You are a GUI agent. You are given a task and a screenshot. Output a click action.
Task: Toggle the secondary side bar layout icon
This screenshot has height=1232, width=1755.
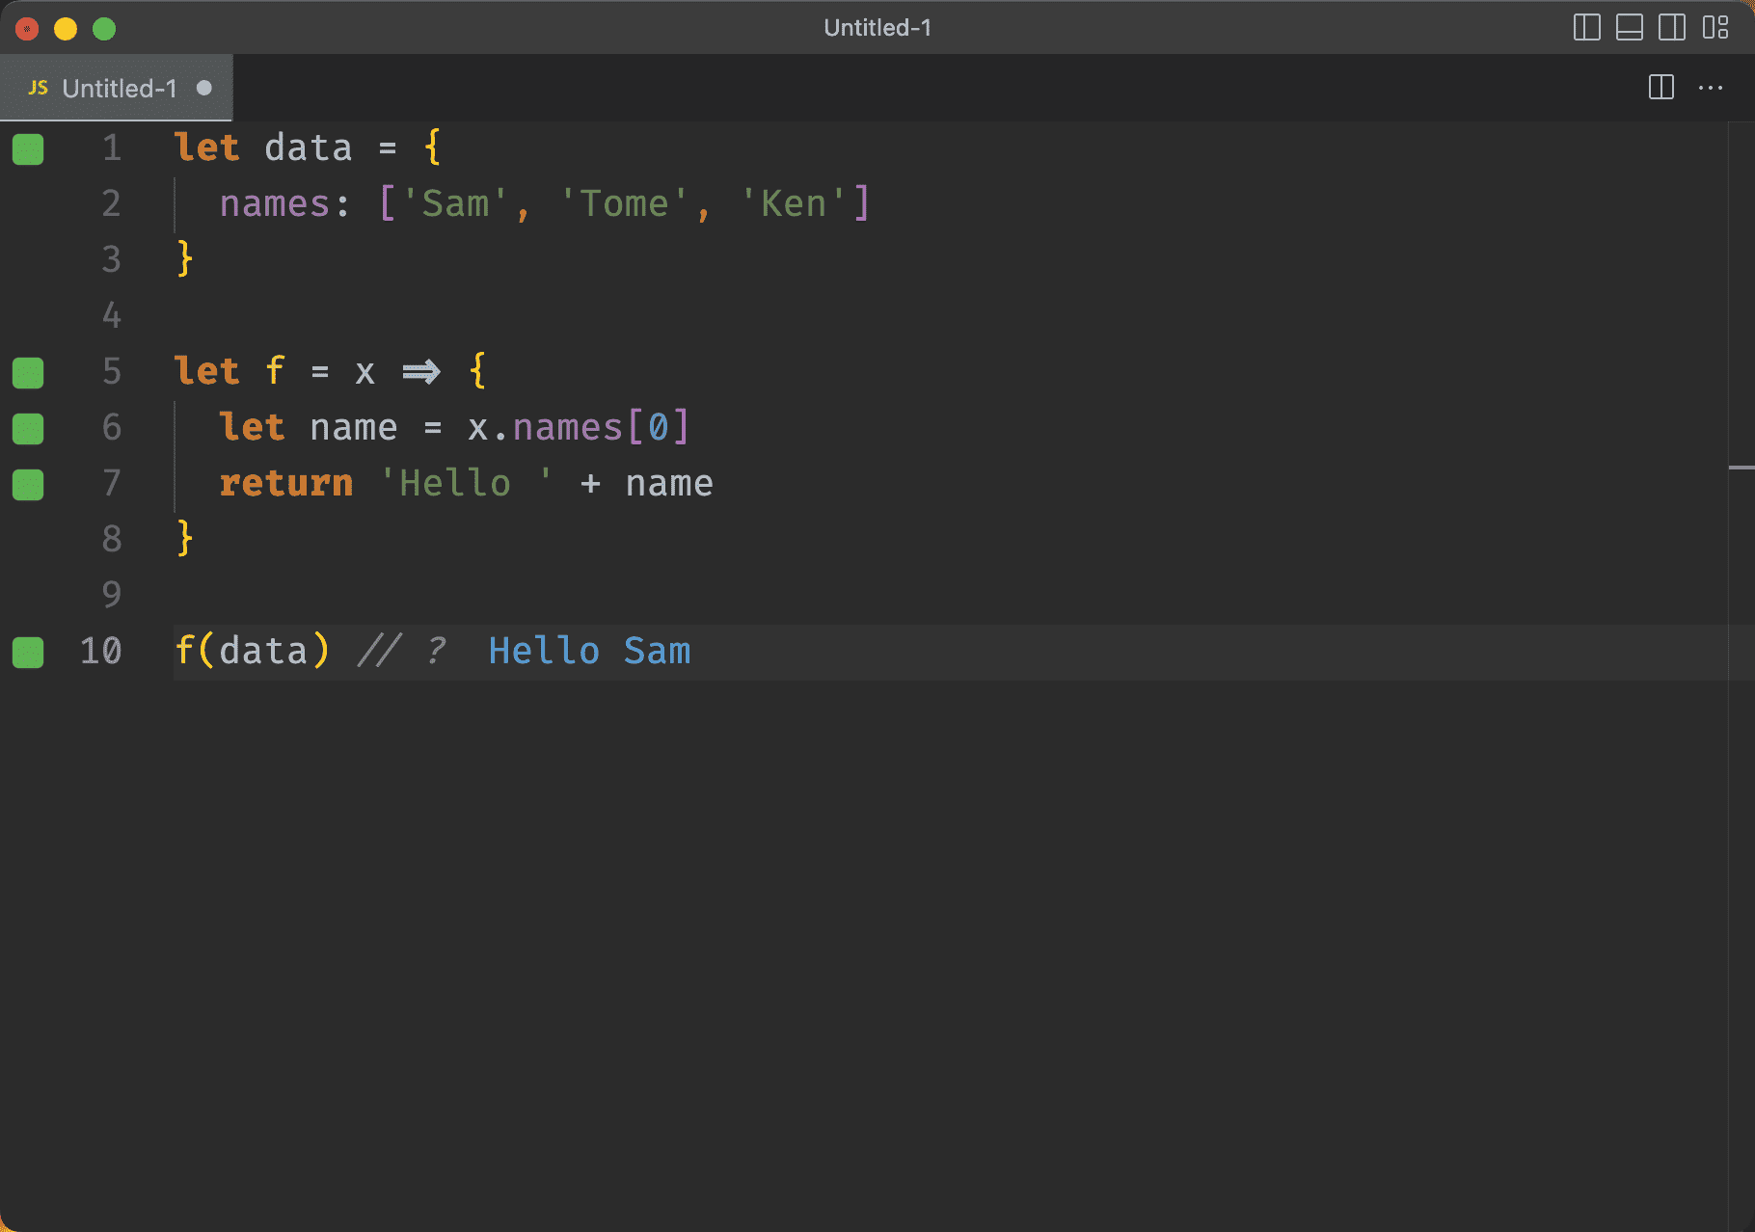[x=1671, y=28]
